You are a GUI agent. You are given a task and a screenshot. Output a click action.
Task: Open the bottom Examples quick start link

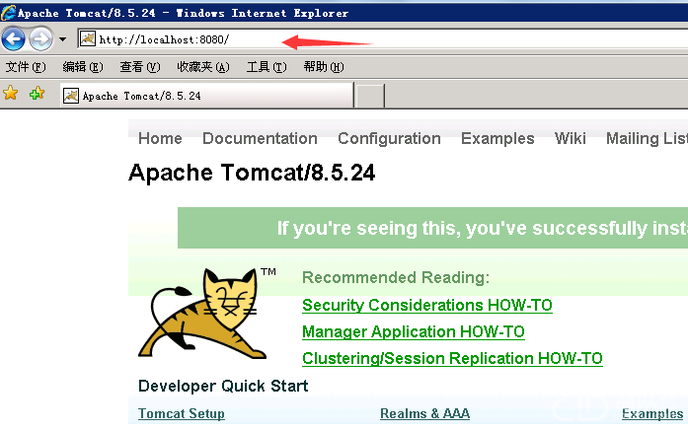coord(652,413)
